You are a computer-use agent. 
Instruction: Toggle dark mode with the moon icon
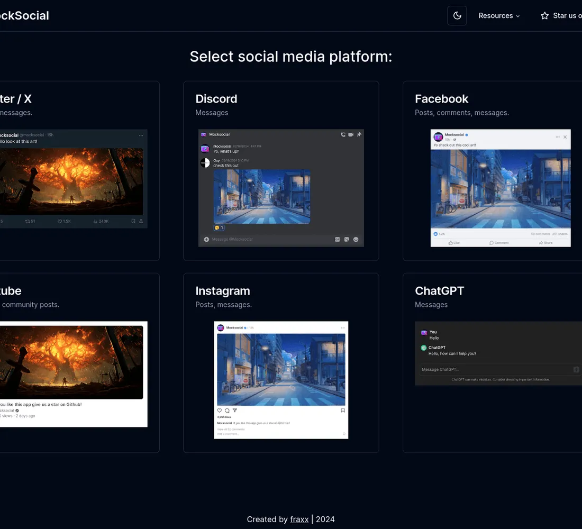tap(457, 15)
